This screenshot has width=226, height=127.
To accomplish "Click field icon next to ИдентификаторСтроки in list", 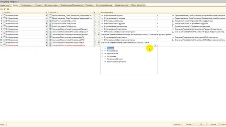I will 105,62.
